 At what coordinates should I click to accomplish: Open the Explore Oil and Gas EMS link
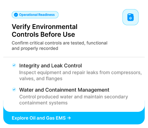[x=41, y=118]
